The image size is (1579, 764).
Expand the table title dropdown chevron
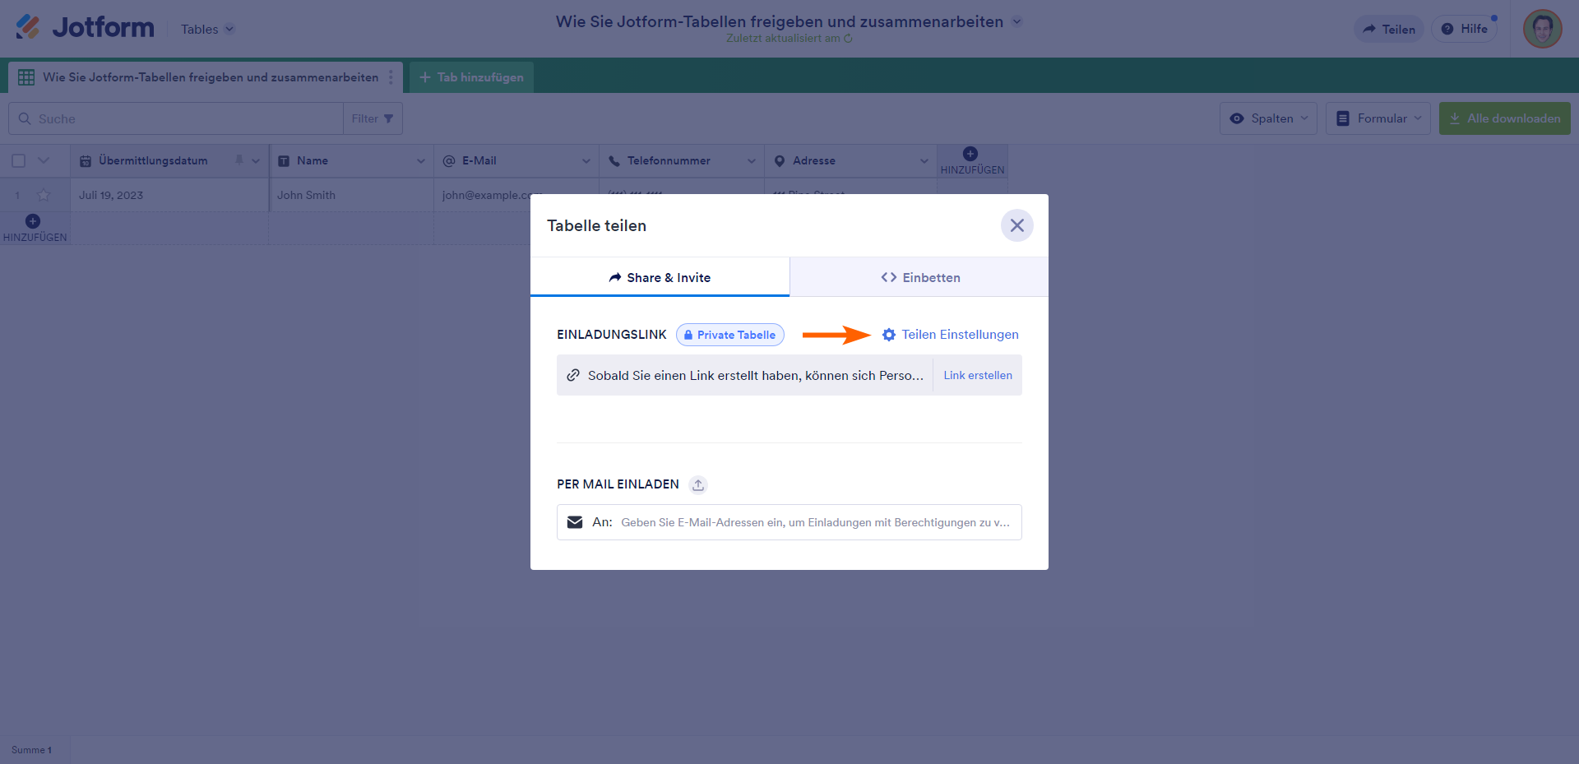coord(1017,21)
